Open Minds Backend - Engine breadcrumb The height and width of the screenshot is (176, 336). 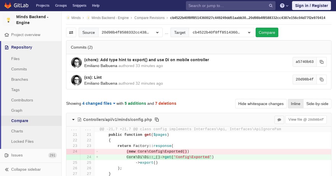[x=110, y=18]
